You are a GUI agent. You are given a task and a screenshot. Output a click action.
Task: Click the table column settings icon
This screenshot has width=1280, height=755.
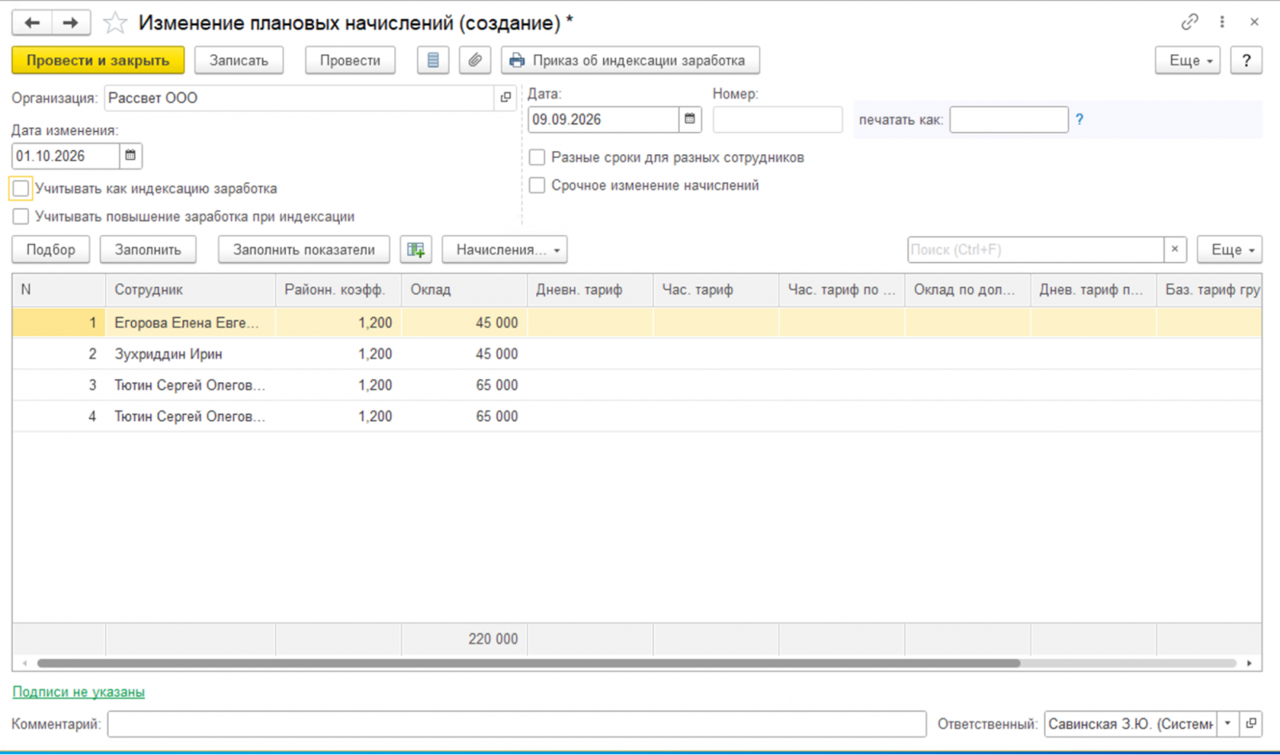click(x=416, y=250)
